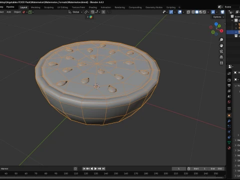The width and height of the screenshot is (240, 180).
Task: Jump to the last frame
Action: 103,168
